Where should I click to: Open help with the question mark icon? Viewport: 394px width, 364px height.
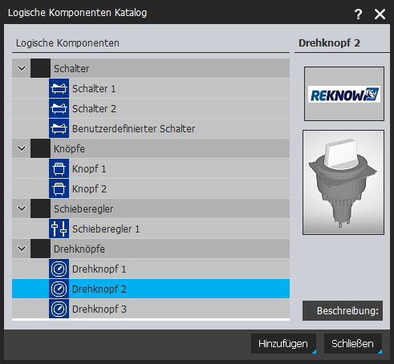point(359,14)
